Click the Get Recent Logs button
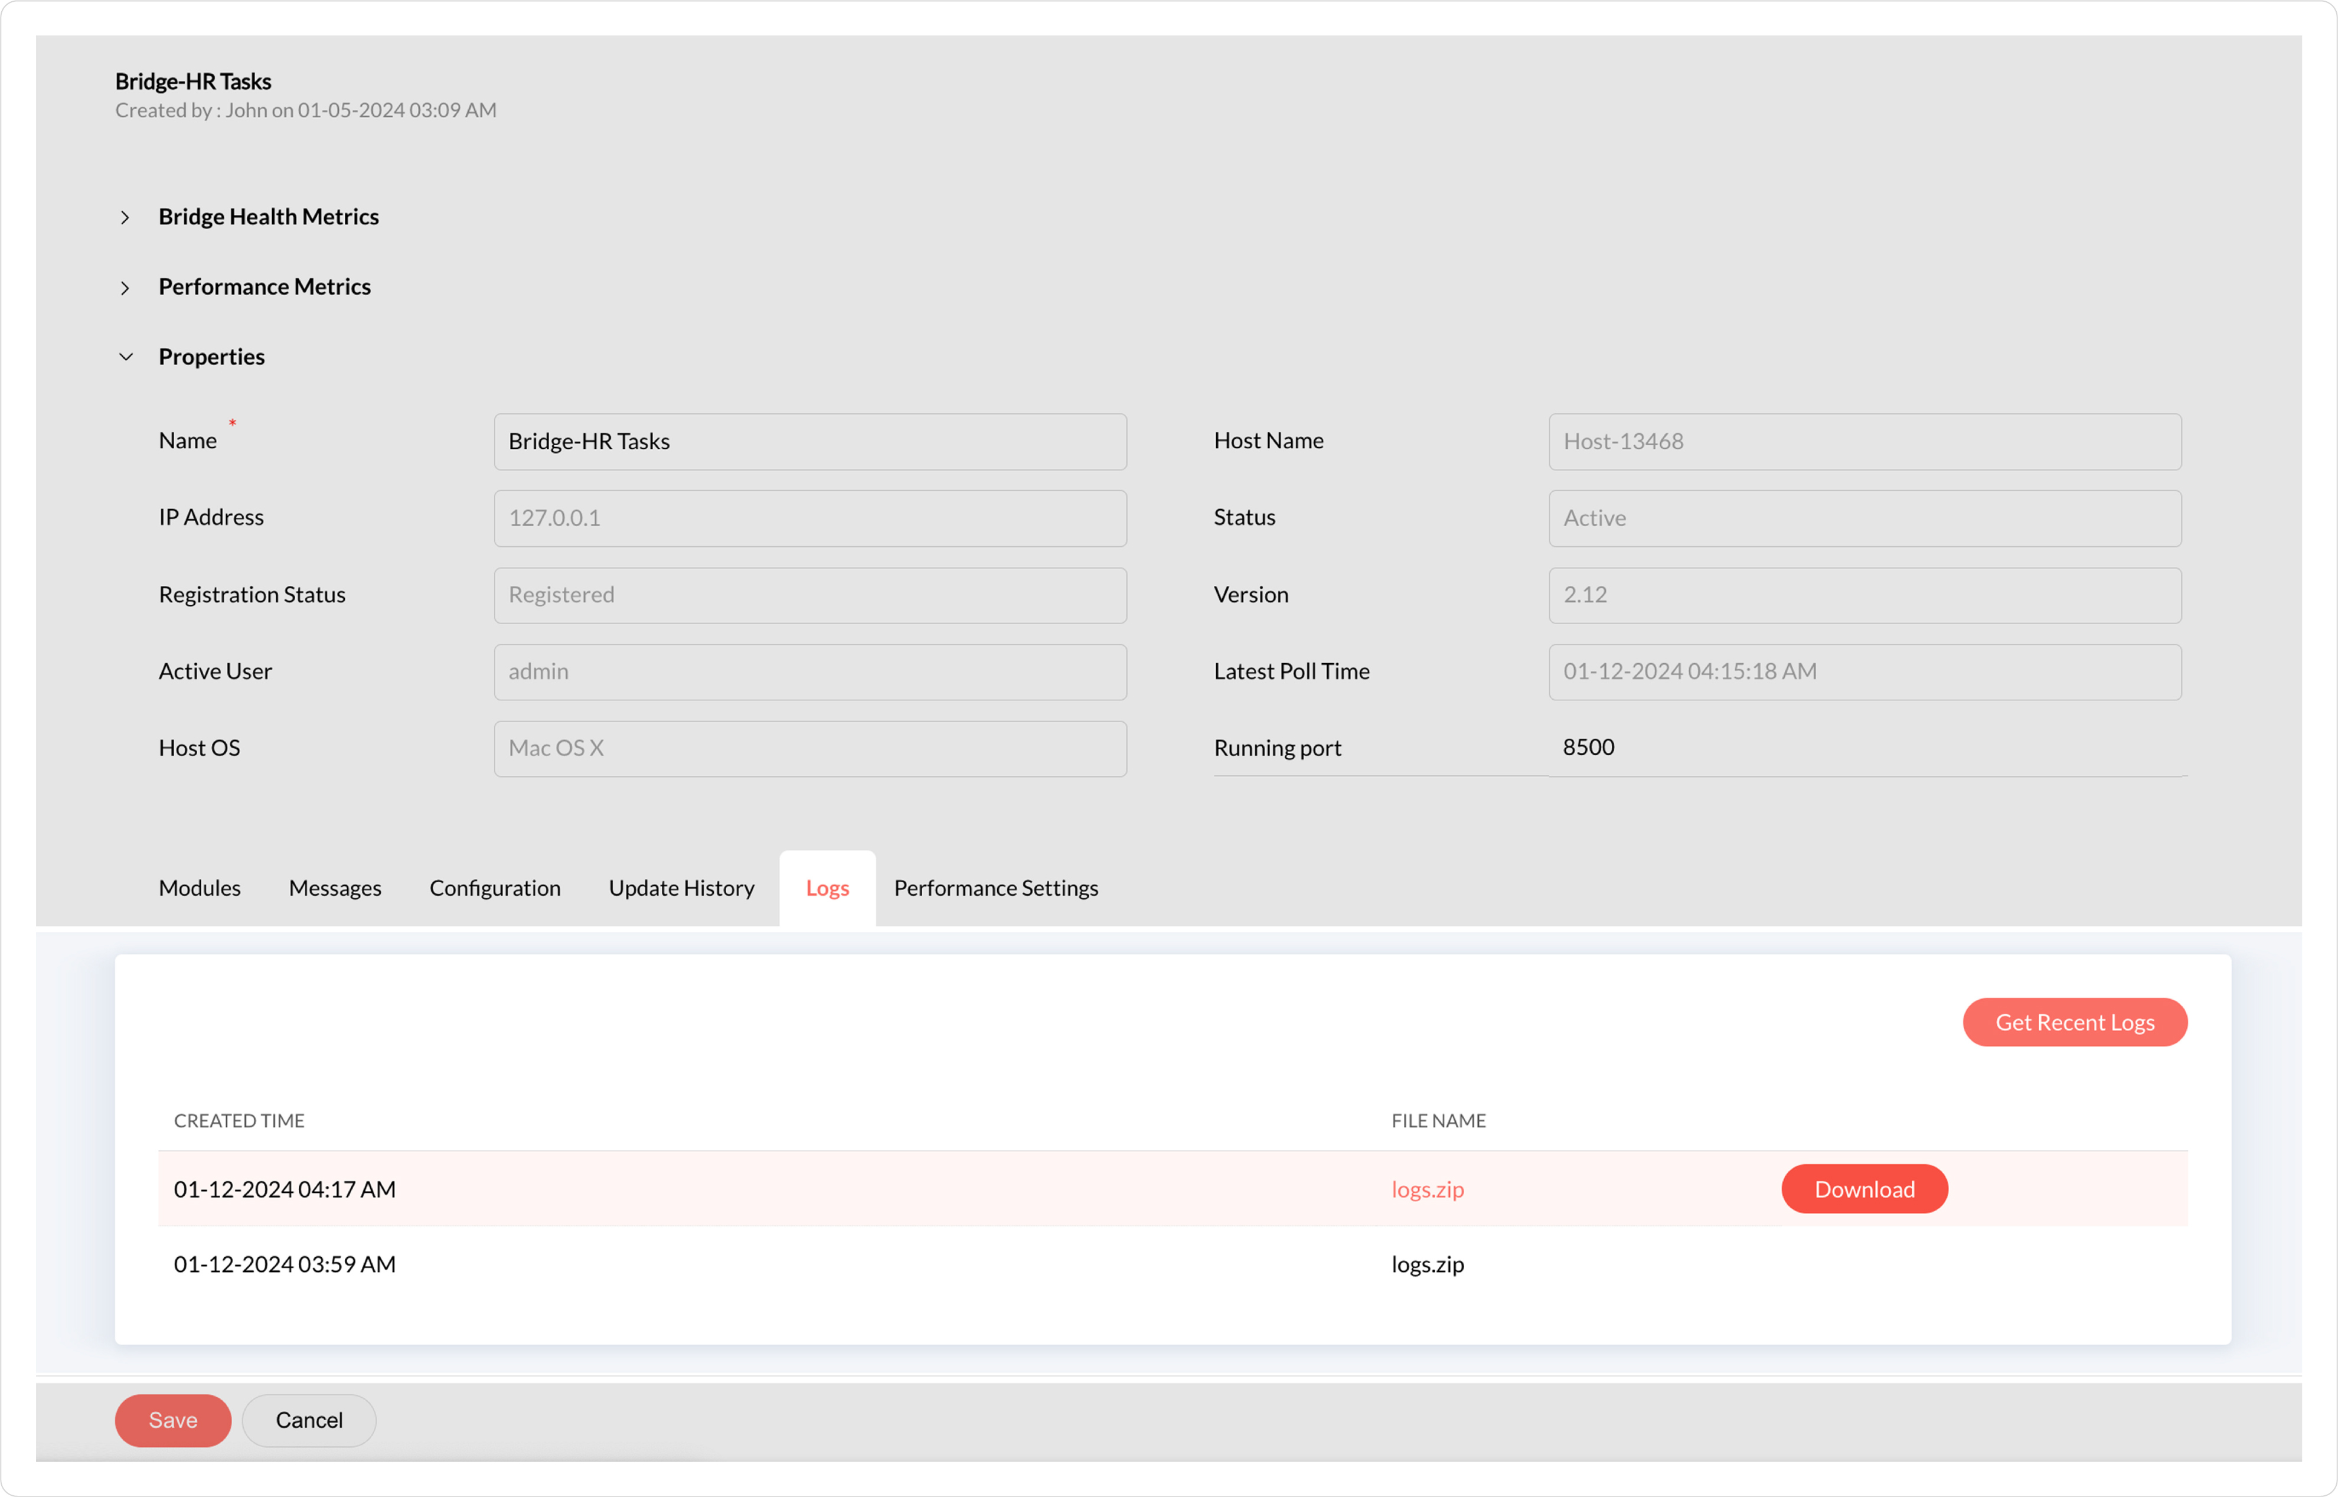Image resolution: width=2338 pixels, height=1497 pixels. coord(2073,1022)
